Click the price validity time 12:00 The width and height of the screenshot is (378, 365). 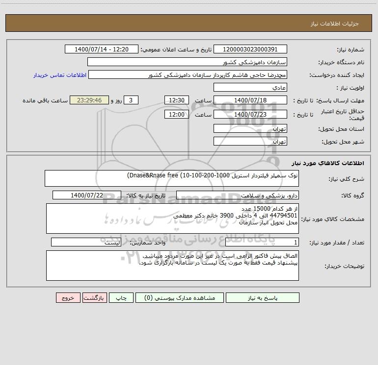(x=176, y=114)
